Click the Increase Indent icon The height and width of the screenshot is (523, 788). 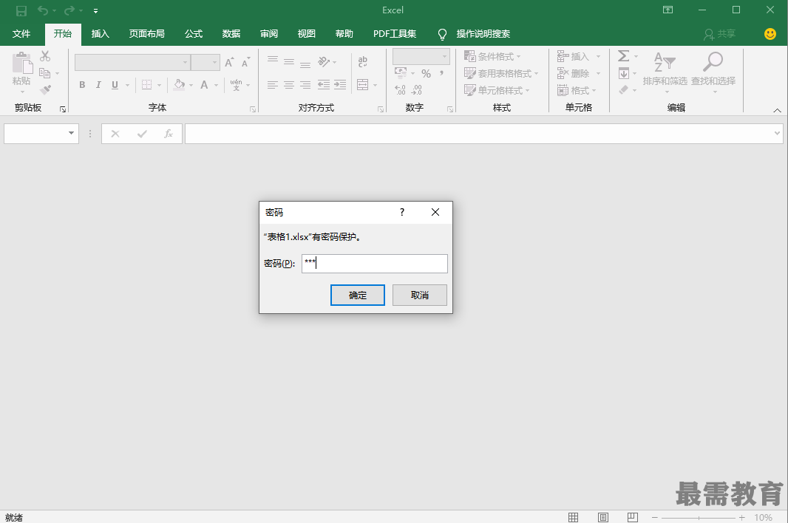[340, 85]
